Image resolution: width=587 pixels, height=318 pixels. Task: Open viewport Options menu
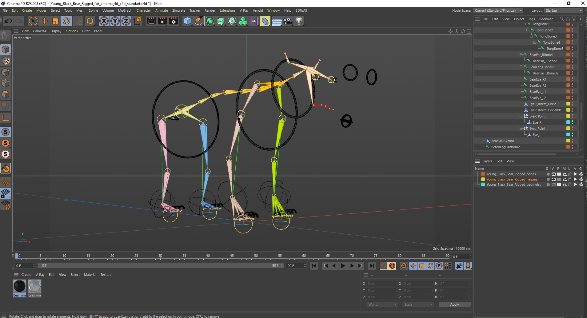72,31
